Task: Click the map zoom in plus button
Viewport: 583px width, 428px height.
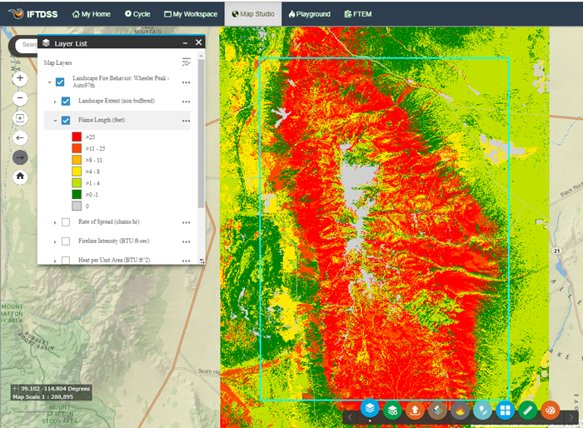Action: [x=21, y=78]
